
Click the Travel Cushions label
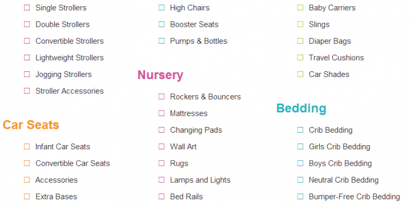coord(336,58)
